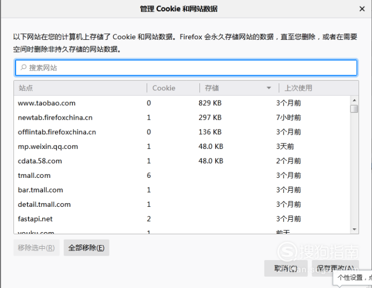The width and height of the screenshot is (372, 288).
Task: Select the detail.tmall.com row
Action: coord(182,204)
